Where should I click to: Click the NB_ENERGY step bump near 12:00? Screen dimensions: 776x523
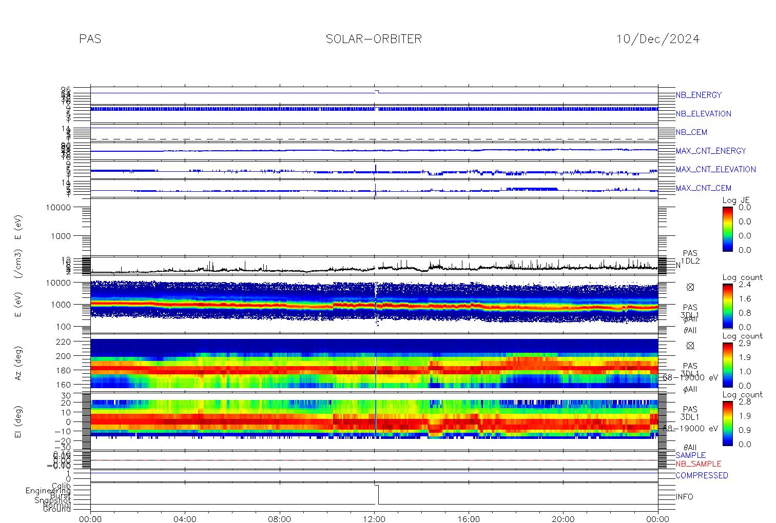click(x=377, y=91)
